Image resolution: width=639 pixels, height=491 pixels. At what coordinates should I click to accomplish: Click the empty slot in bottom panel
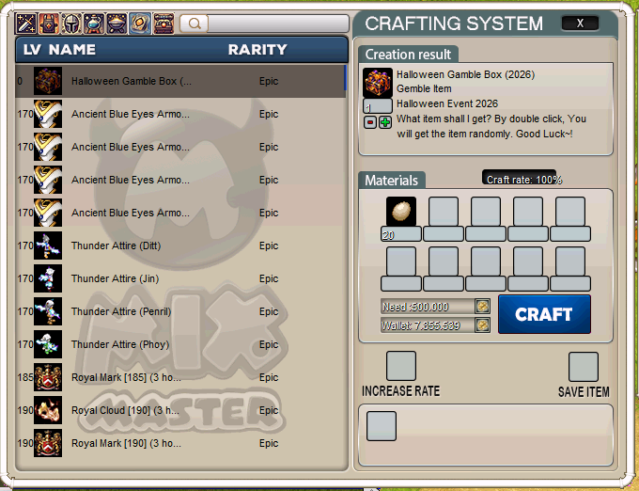click(x=382, y=426)
